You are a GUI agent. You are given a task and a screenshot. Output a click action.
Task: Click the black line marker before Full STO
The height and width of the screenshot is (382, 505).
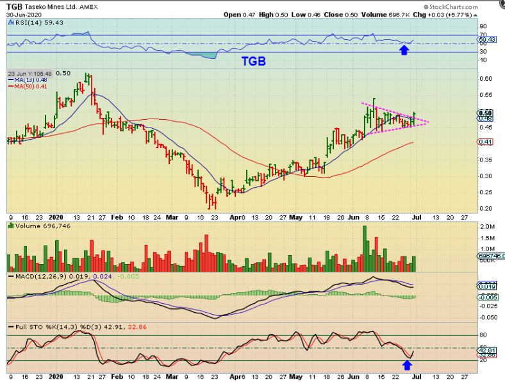tap(11, 328)
